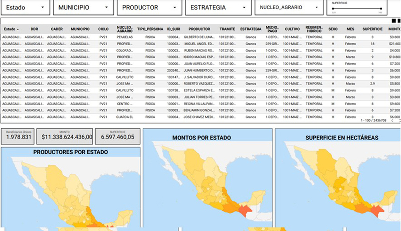The image size is (401, 231).
Task: Sort table by CICLO column header
Action: click(103, 29)
